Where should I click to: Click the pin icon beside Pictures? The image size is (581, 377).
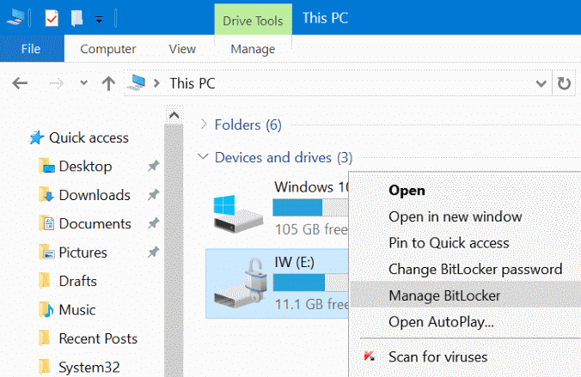coord(153,252)
